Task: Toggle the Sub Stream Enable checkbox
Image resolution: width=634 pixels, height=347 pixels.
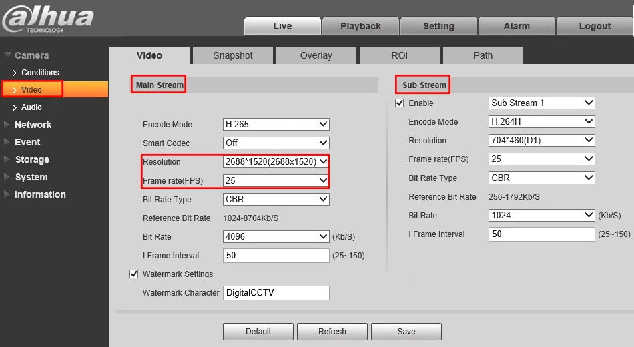Action: point(400,103)
